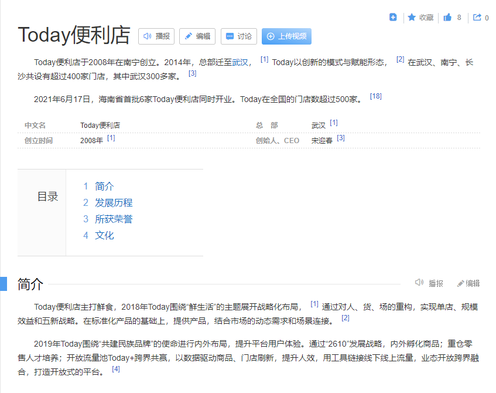Image resolution: width=496 pixels, height=393 pixels.
Task: Click the star 收藏 favorite icon
Action: pyautogui.click(x=412, y=17)
